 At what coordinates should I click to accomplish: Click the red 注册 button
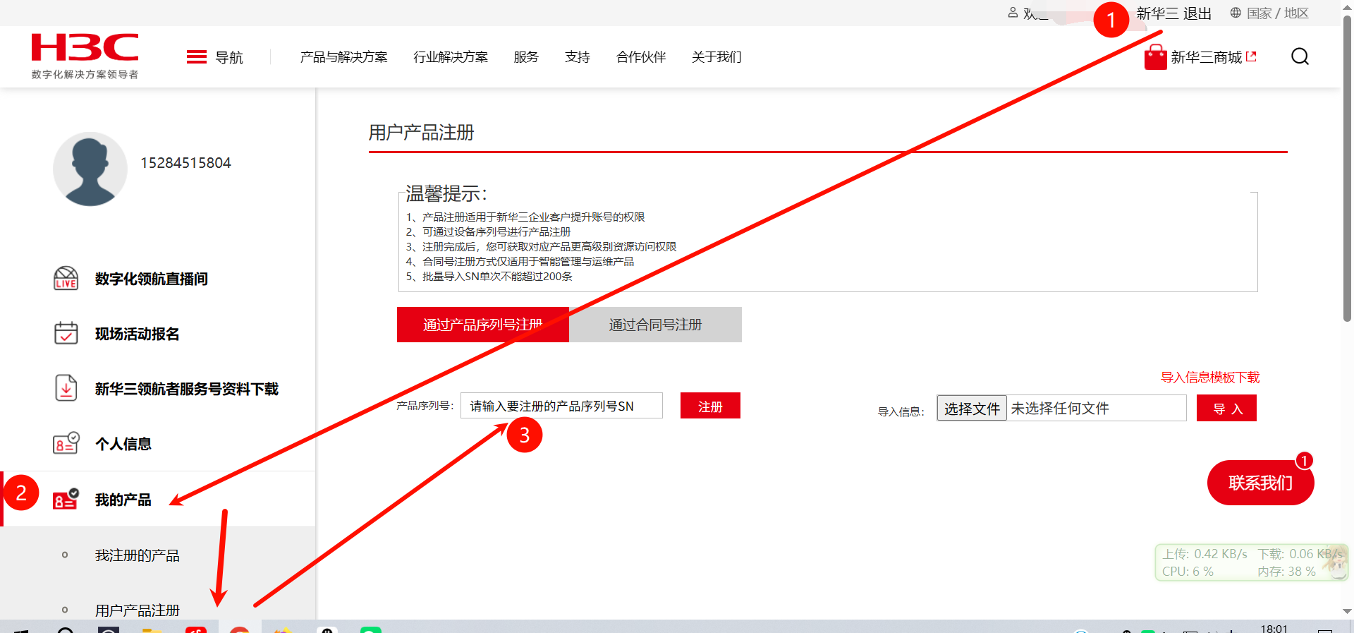[x=710, y=406]
